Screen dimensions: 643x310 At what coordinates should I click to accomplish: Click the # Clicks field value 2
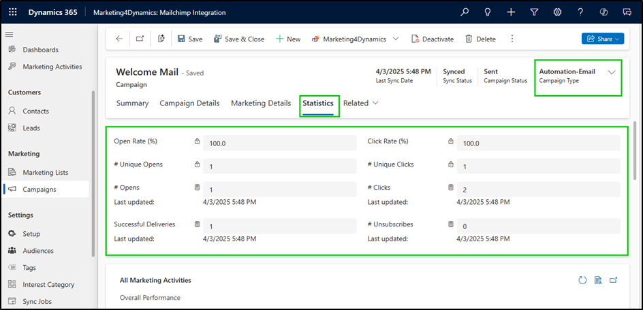click(538, 190)
